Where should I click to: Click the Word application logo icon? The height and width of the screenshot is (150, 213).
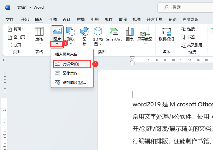coord(7,7)
